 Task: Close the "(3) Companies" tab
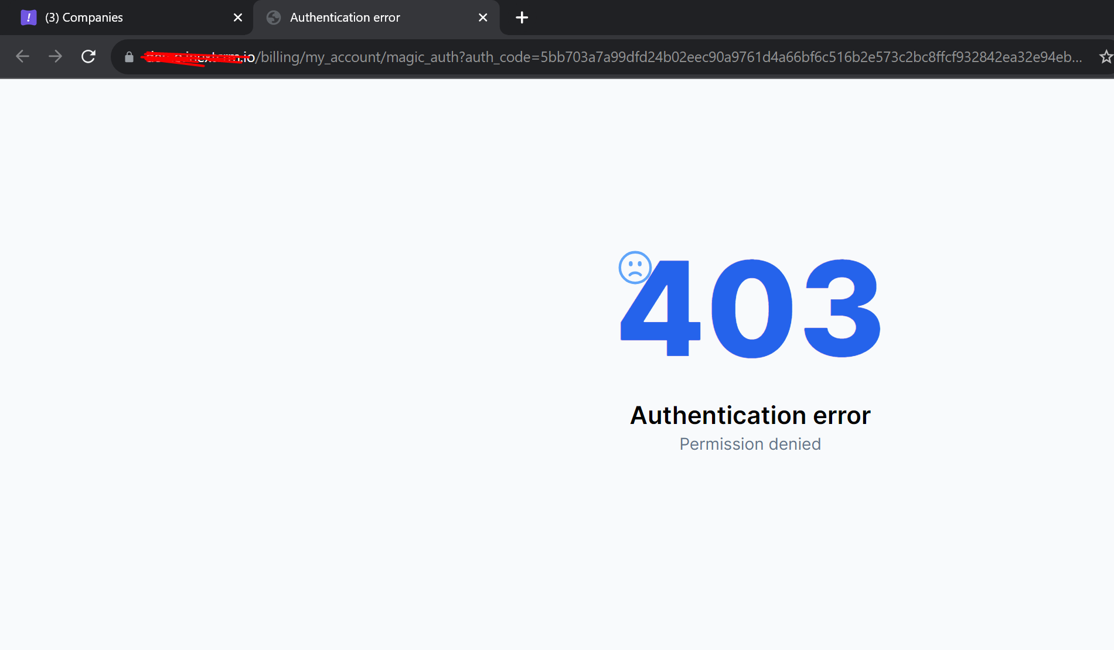point(238,18)
